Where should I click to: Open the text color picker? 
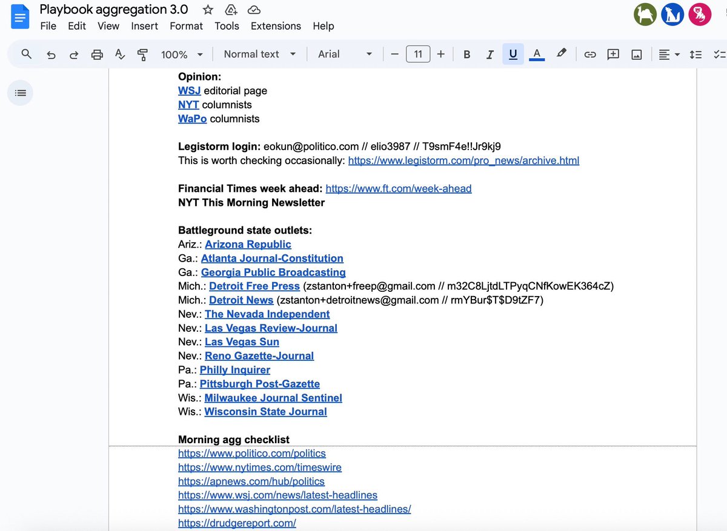pyautogui.click(x=537, y=54)
